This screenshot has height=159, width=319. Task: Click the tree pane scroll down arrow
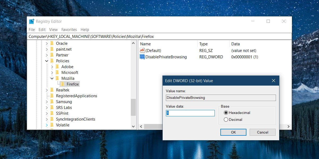(x=133, y=127)
